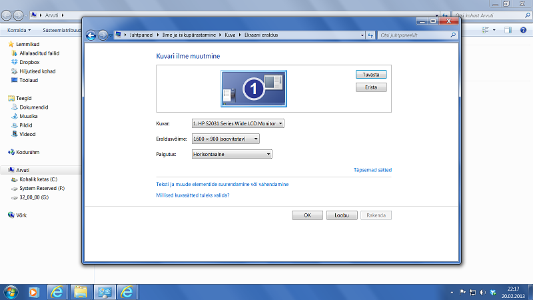533x300 pixels.
Task: Click the volume speaker icon in the tray
Action: (482, 292)
